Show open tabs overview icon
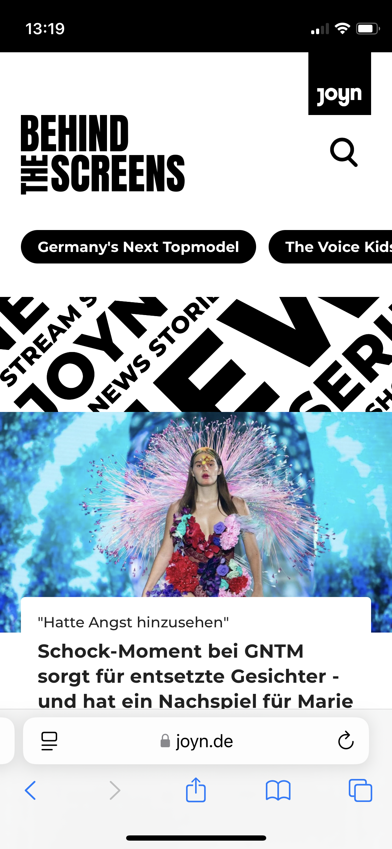The width and height of the screenshot is (392, 849). 360,790
